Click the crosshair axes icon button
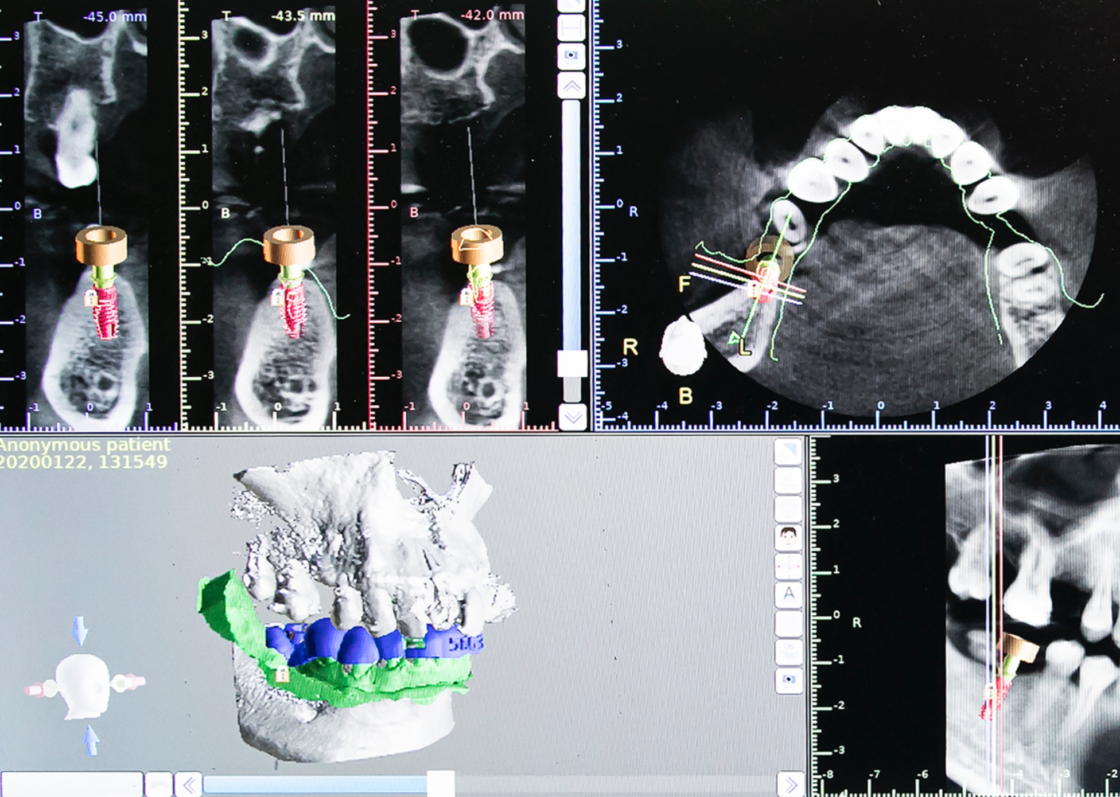This screenshot has height=797, width=1120. pos(788,566)
